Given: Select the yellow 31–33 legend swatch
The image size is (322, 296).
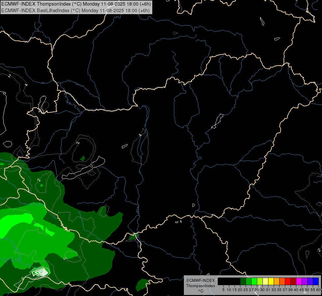Looking at the screenshot, I should pos(271,281).
